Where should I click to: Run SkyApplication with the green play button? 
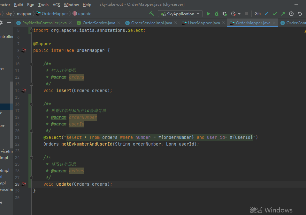(208, 14)
